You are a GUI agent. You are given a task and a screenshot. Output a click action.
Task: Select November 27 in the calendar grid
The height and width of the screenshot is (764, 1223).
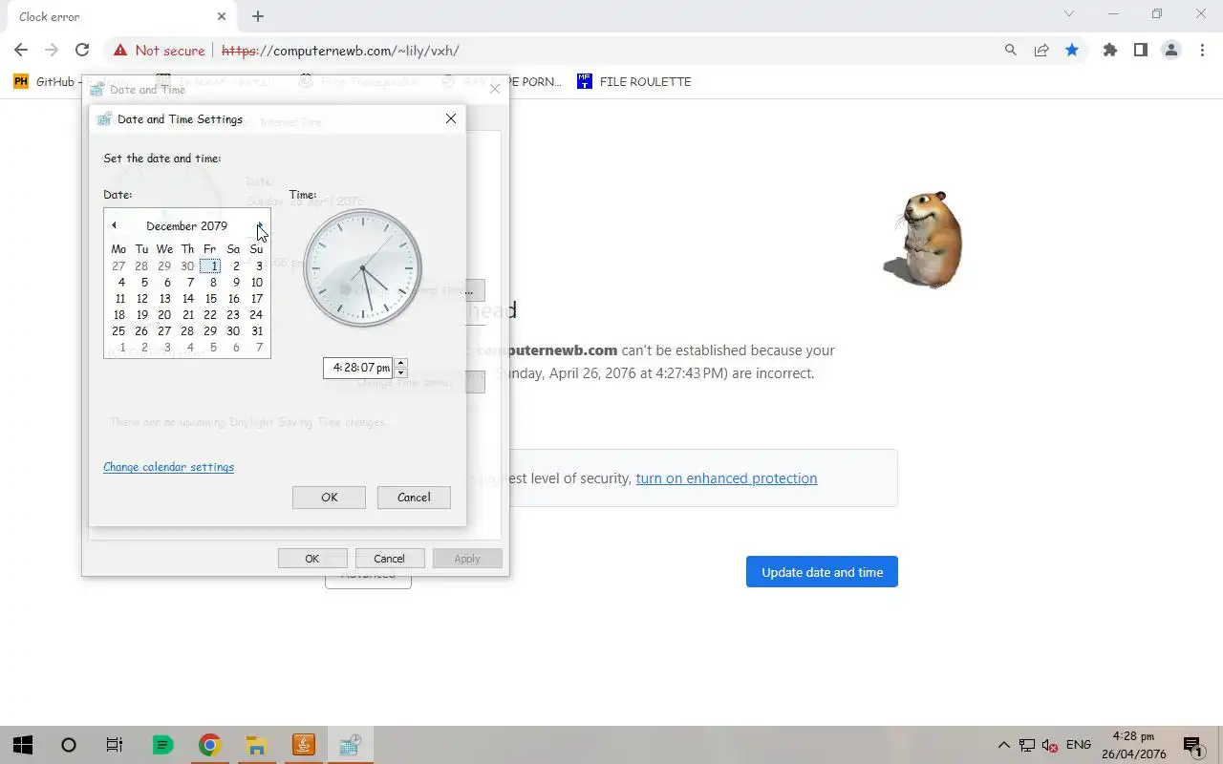118,266
